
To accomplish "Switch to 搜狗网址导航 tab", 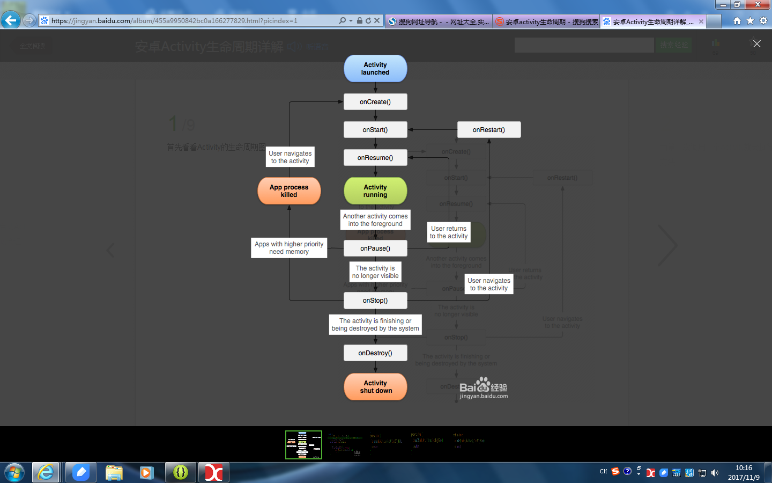I will point(439,21).
